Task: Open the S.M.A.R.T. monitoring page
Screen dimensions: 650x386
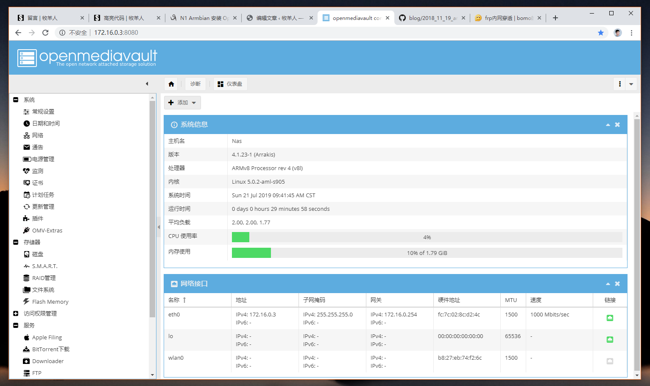Action: click(x=45, y=266)
